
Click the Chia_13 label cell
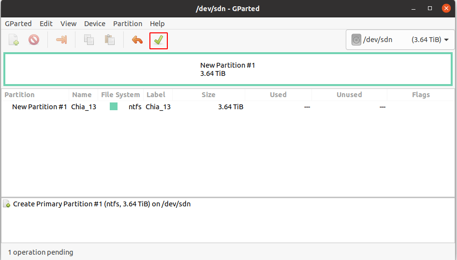[158, 107]
